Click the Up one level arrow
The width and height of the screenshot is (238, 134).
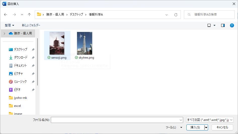(29, 15)
